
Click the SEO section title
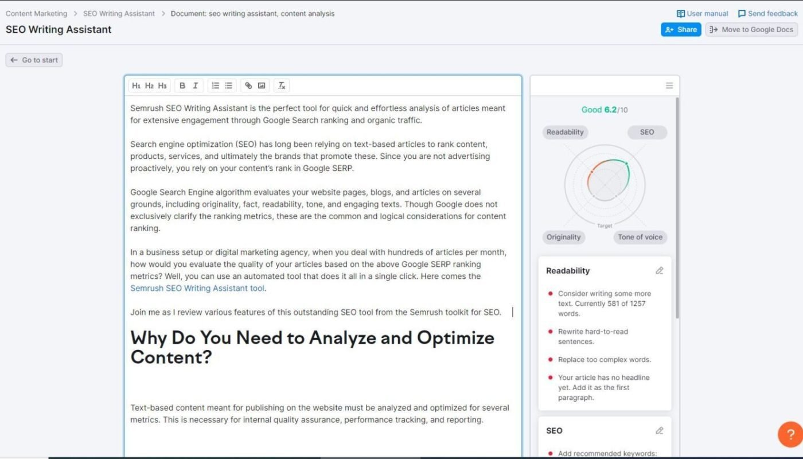554,431
